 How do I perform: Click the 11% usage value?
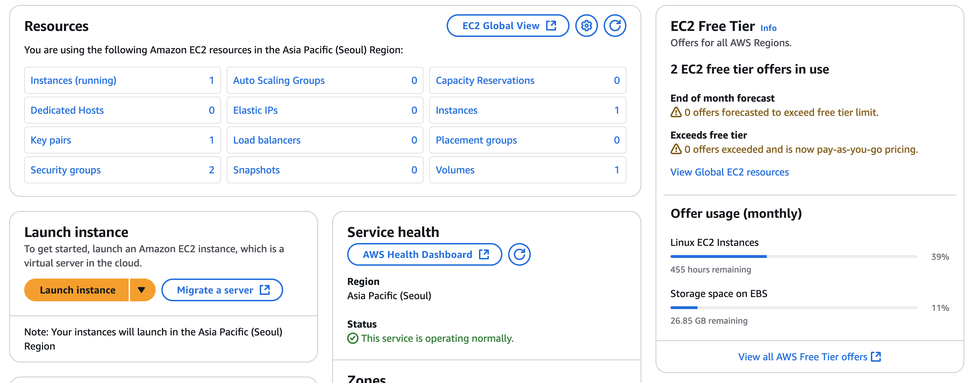click(x=940, y=308)
